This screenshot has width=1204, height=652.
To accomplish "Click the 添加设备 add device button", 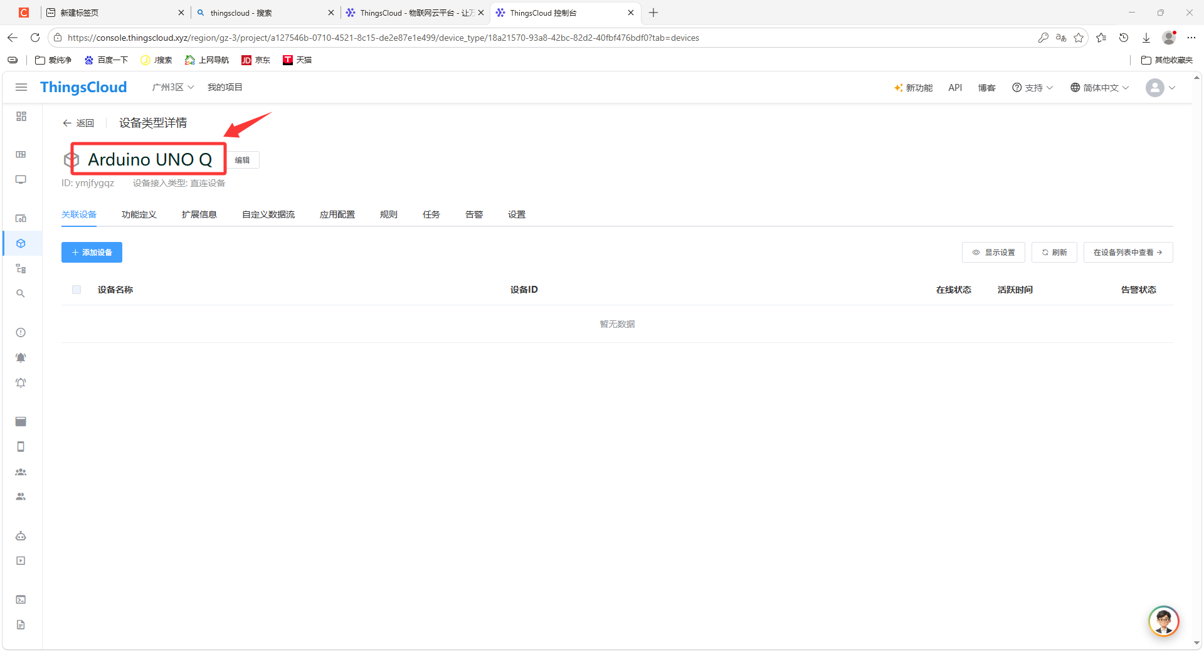I will click(92, 253).
